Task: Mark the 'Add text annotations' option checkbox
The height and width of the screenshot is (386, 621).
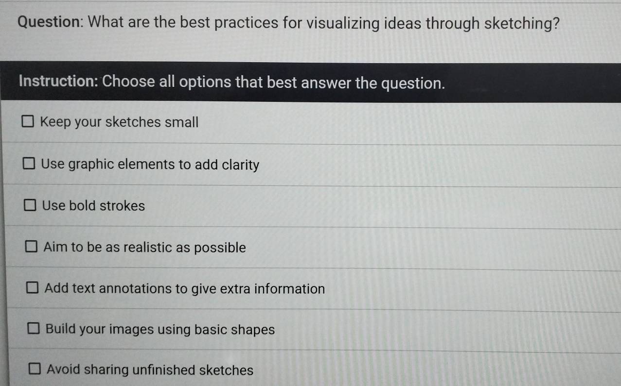Action: point(33,289)
